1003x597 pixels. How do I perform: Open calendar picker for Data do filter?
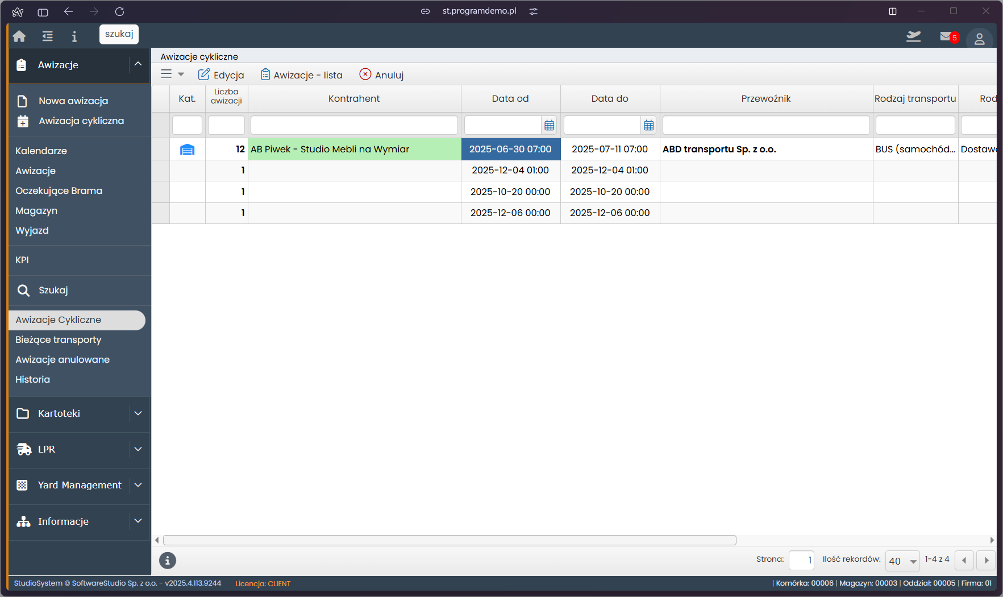pyautogui.click(x=648, y=125)
